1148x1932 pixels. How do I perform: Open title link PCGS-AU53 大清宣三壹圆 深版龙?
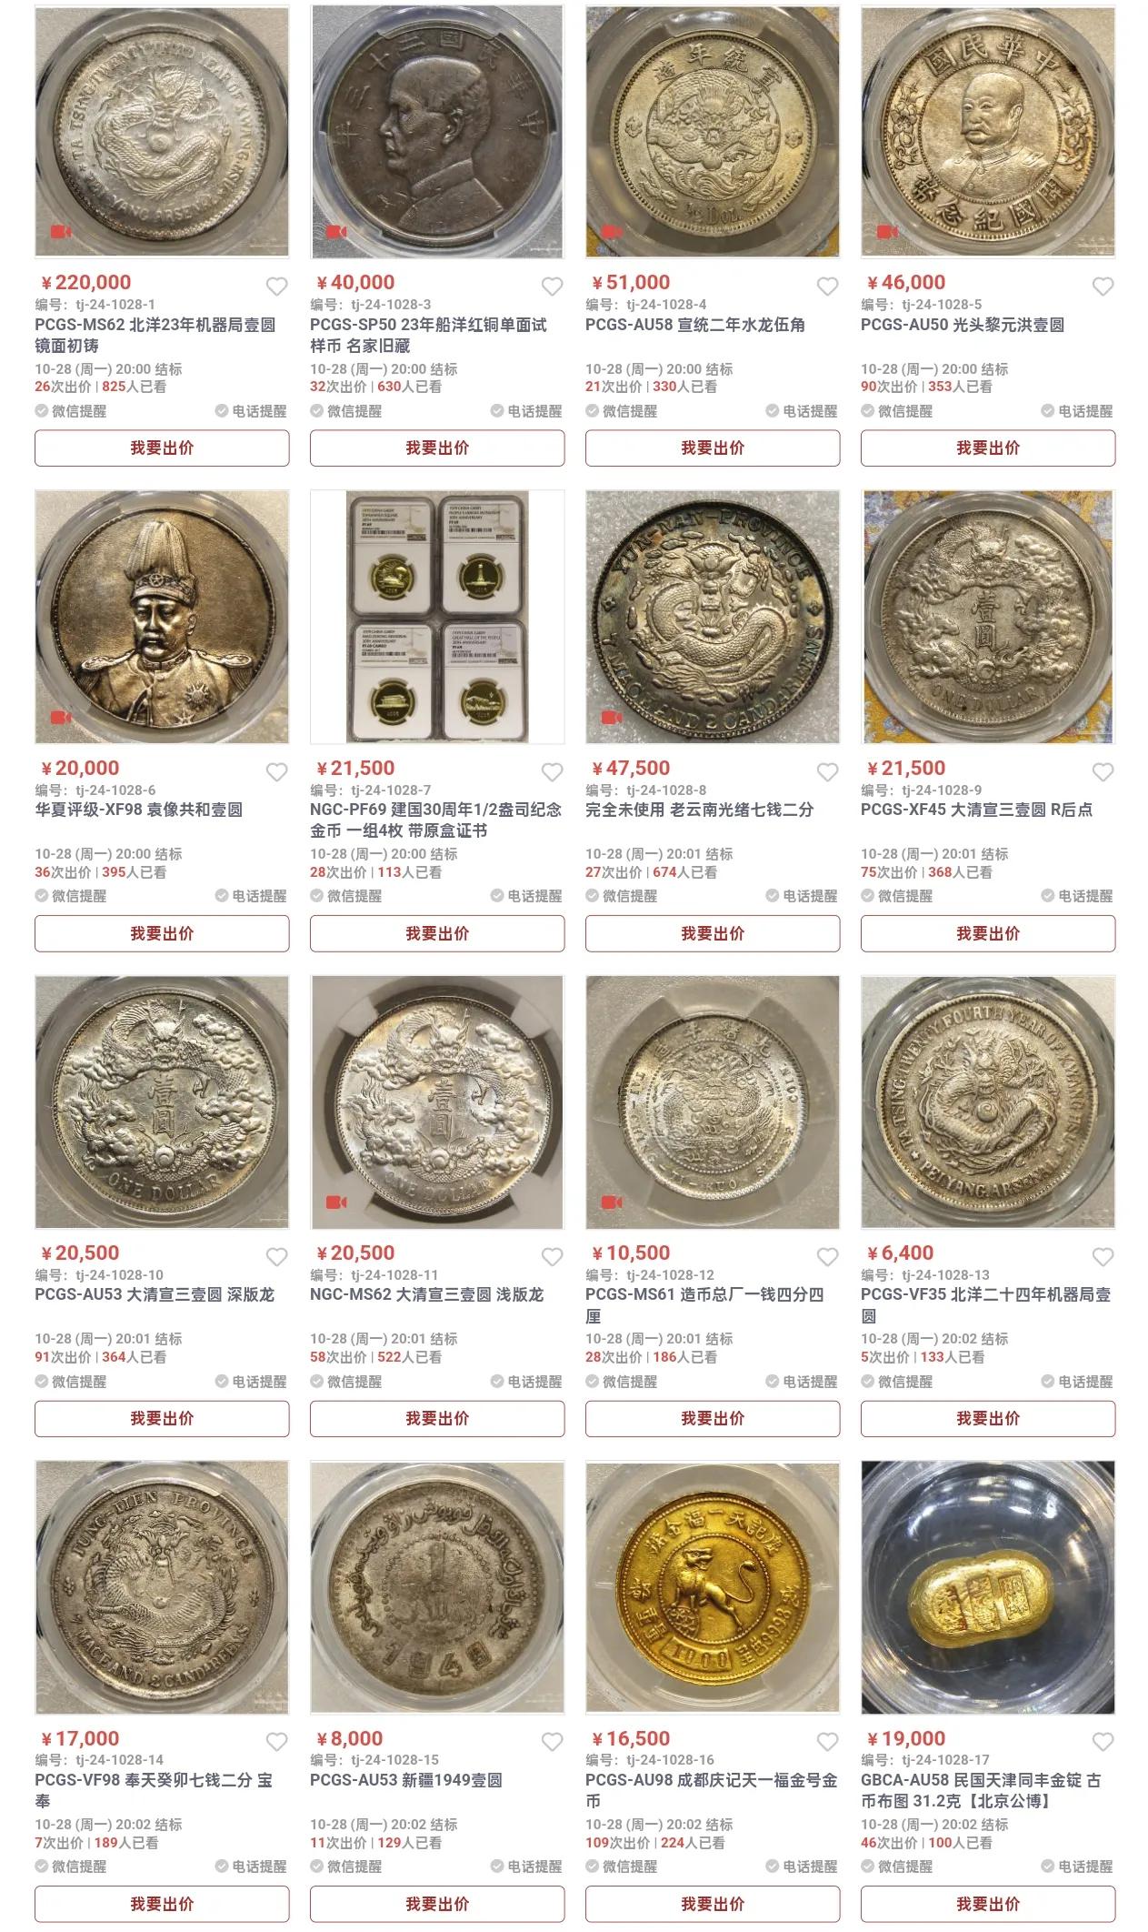pyautogui.click(x=154, y=1294)
